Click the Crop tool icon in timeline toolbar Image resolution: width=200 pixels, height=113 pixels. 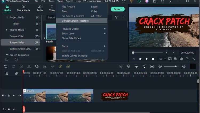(37, 66)
